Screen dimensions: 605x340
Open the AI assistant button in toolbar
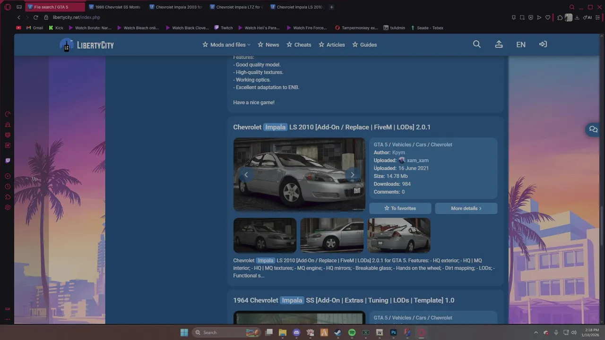pyautogui.click(x=588, y=17)
